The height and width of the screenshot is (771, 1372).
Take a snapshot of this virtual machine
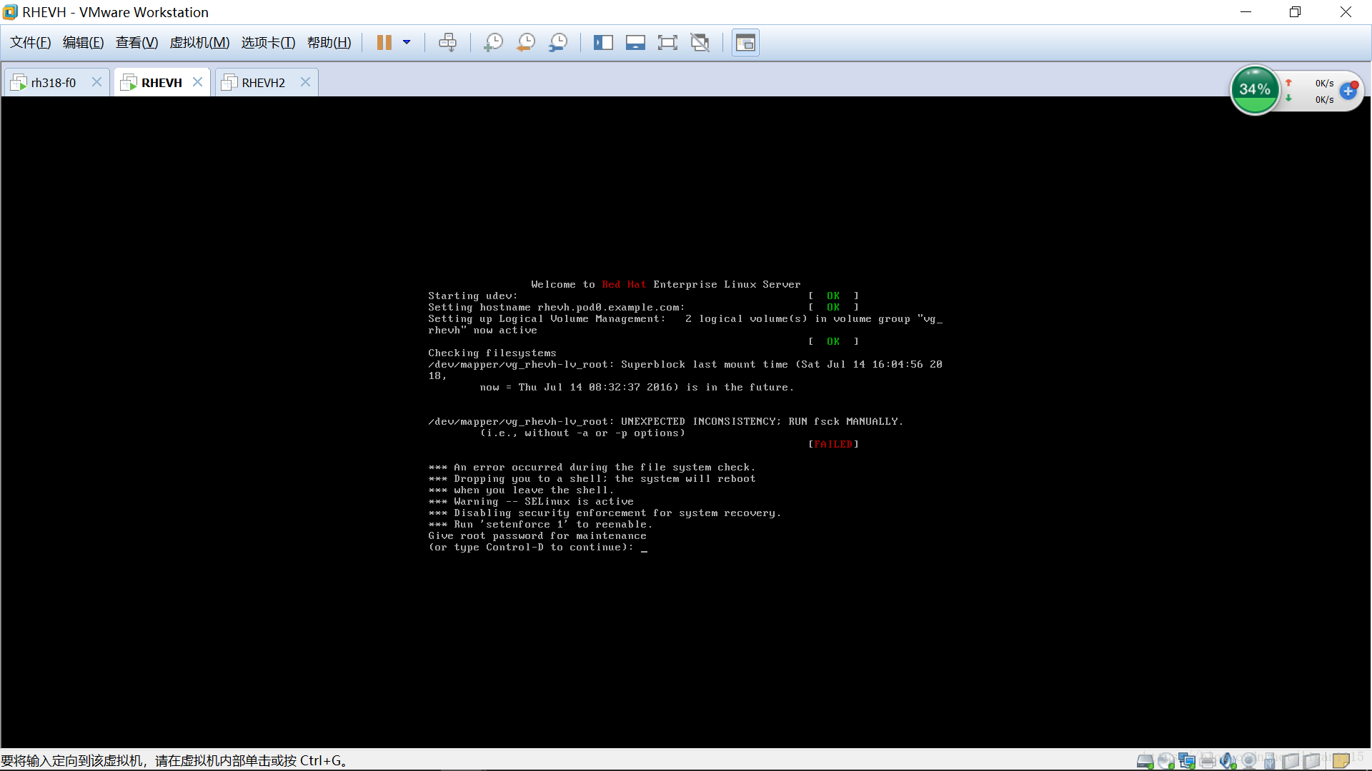(493, 43)
